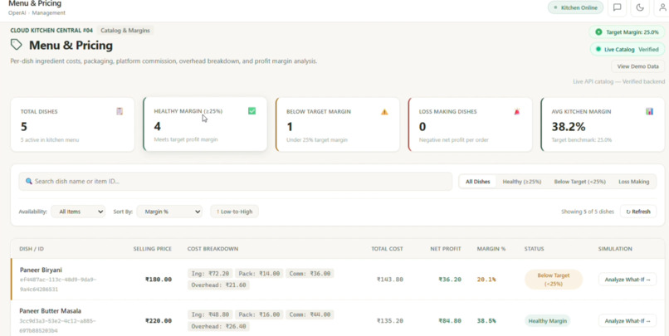Screen dimensions: 669x336
Task: Click the ₹143.80 total cost value
Action: (390, 280)
